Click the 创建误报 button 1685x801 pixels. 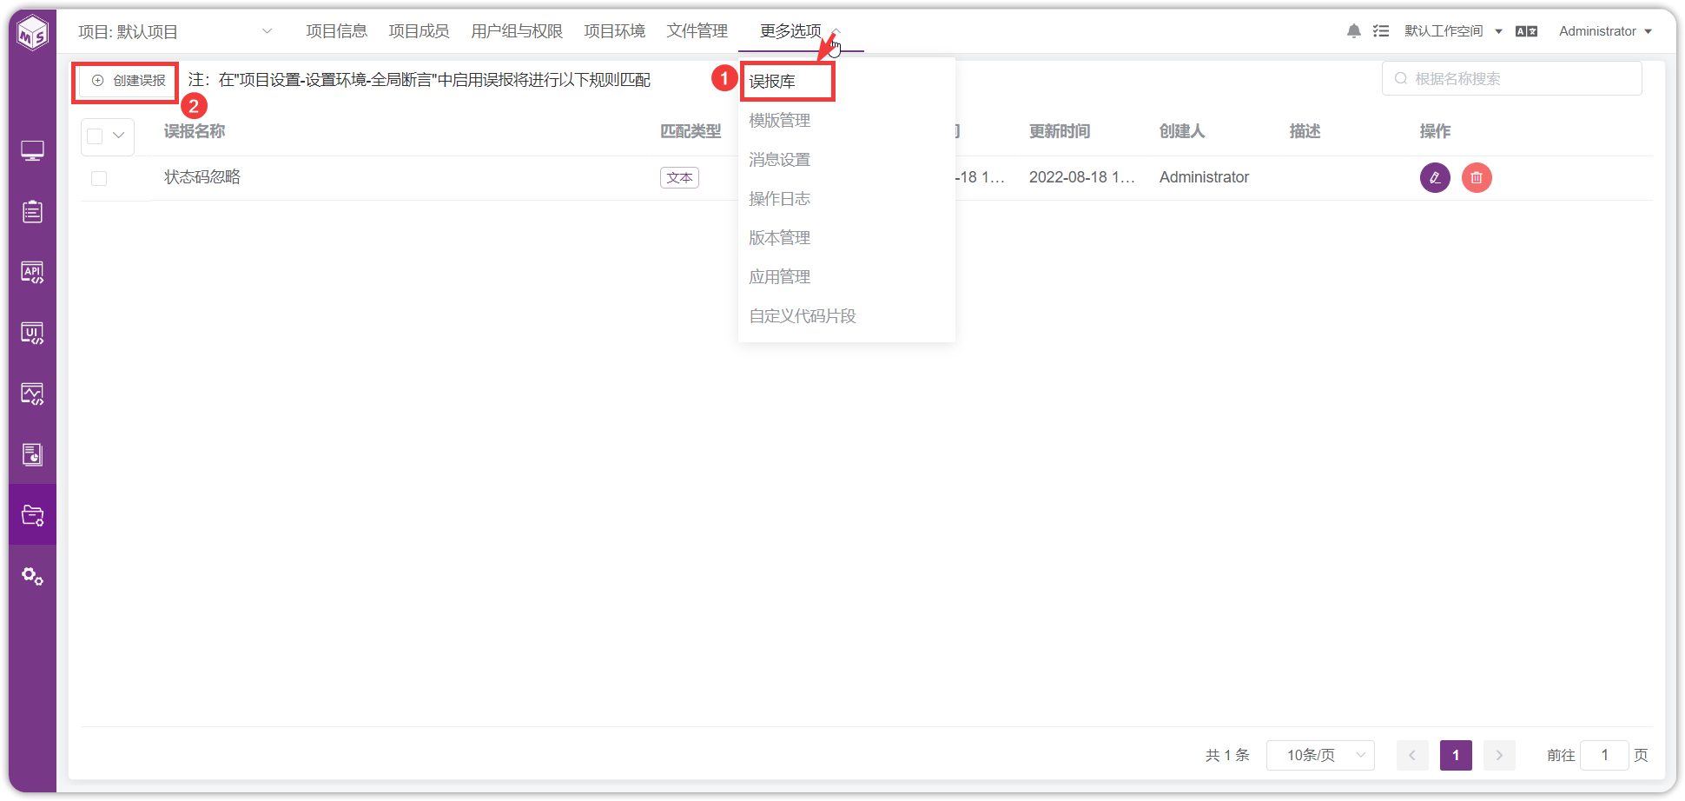pyautogui.click(x=128, y=81)
